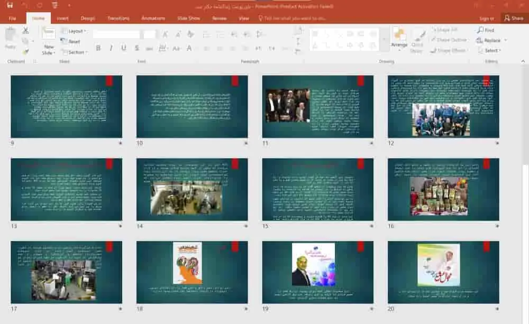
Task: Click the Find magnifier icon
Action: click(485, 30)
